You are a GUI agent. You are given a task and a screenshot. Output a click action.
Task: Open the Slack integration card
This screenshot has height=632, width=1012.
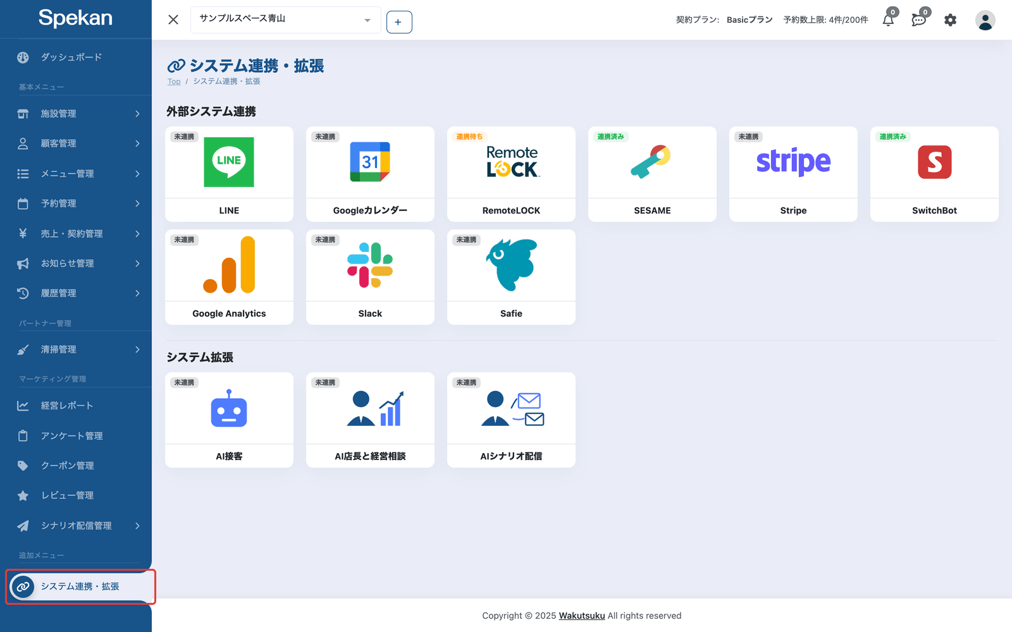(x=370, y=277)
